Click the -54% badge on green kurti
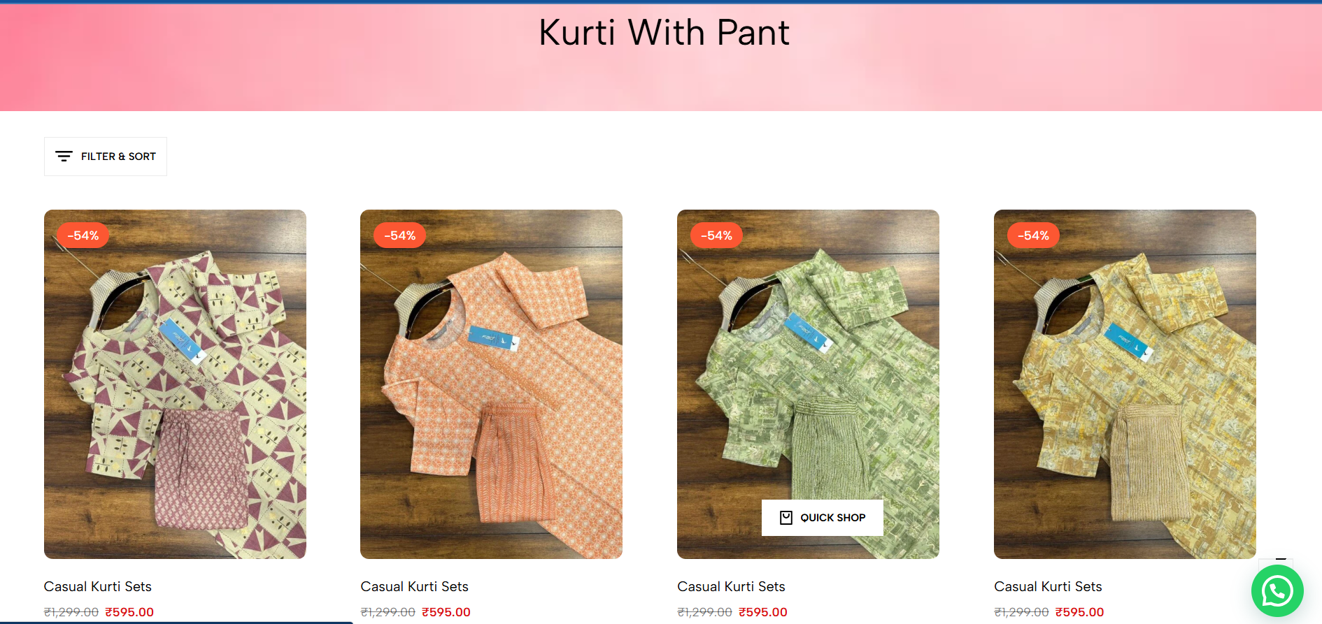 pos(717,235)
